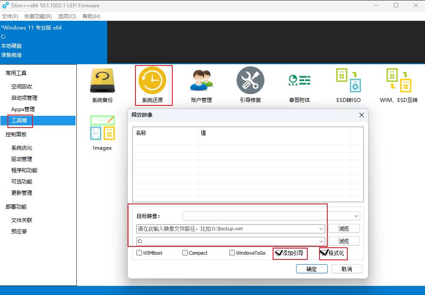Screen dimensions: 425x295
Task: Click the image file path input field
Action: 226,229
